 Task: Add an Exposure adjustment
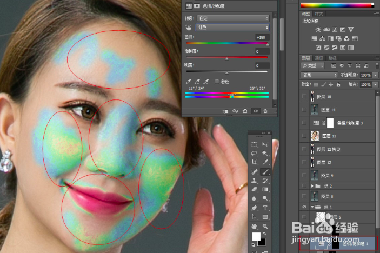[x=343, y=30]
